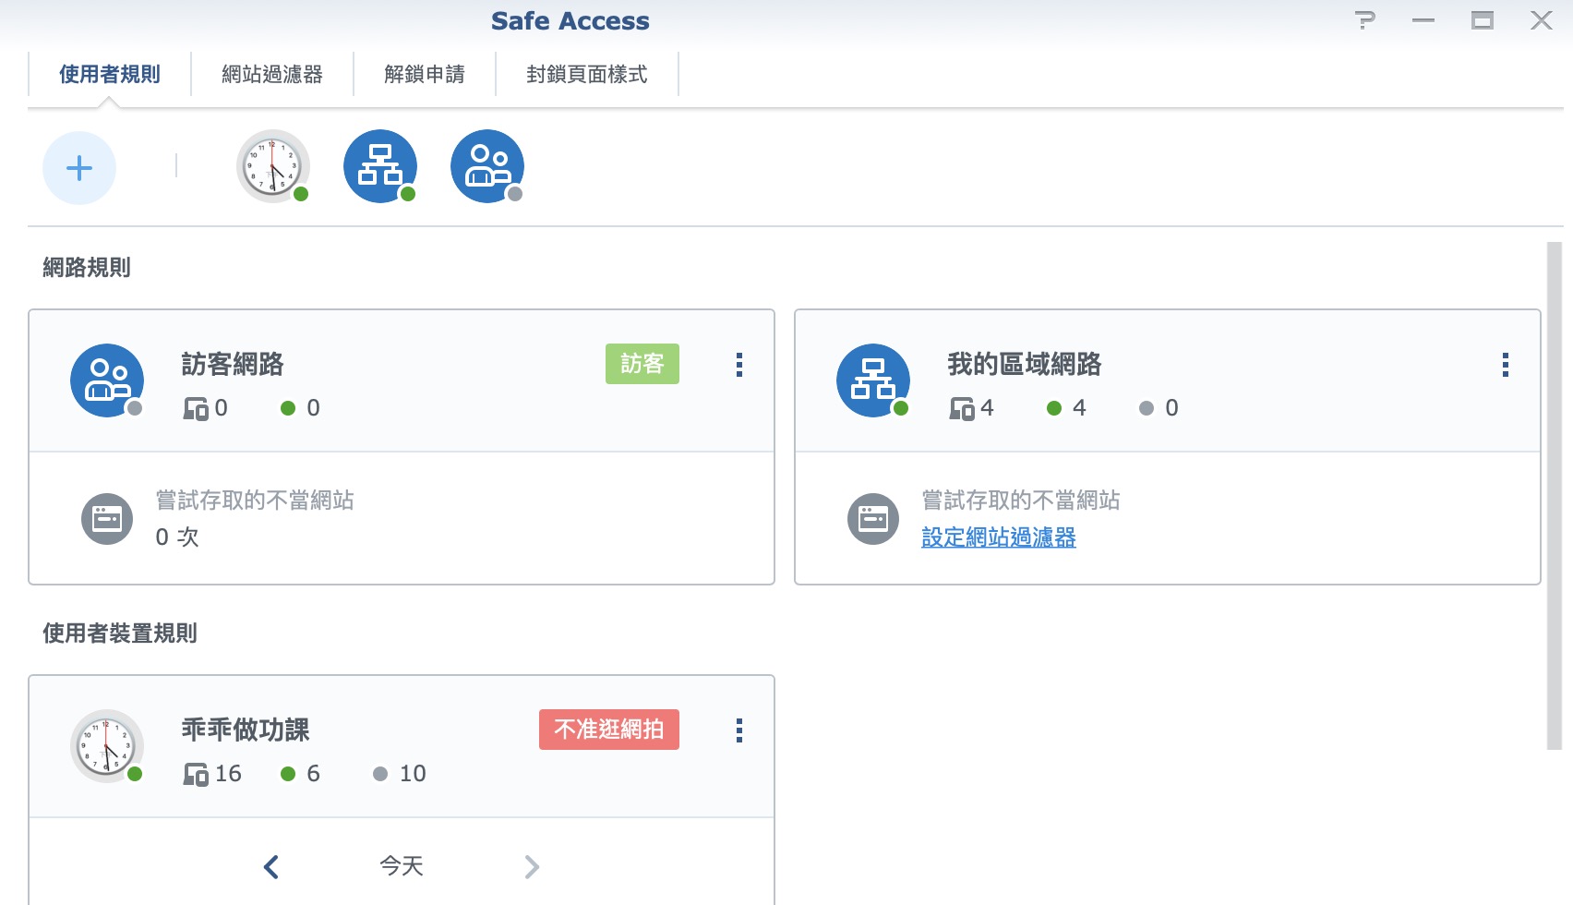This screenshot has width=1573, height=905.
Task: Open the 我的區域網路 three-dot menu
Action: click(1506, 365)
